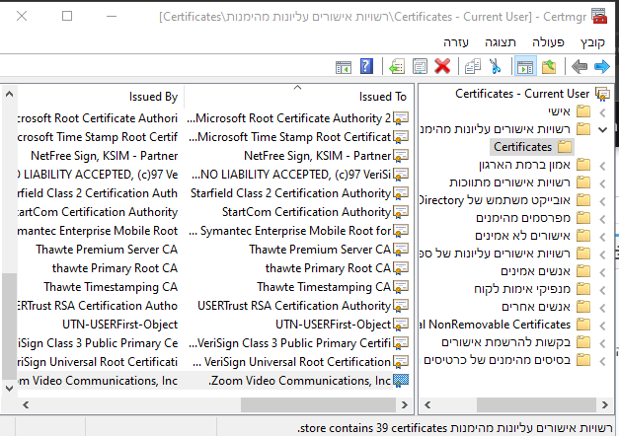This screenshot has width=619, height=436.
Task: Click certificate icon beside StartCom Certification Authority
Action: tap(401, 212)
